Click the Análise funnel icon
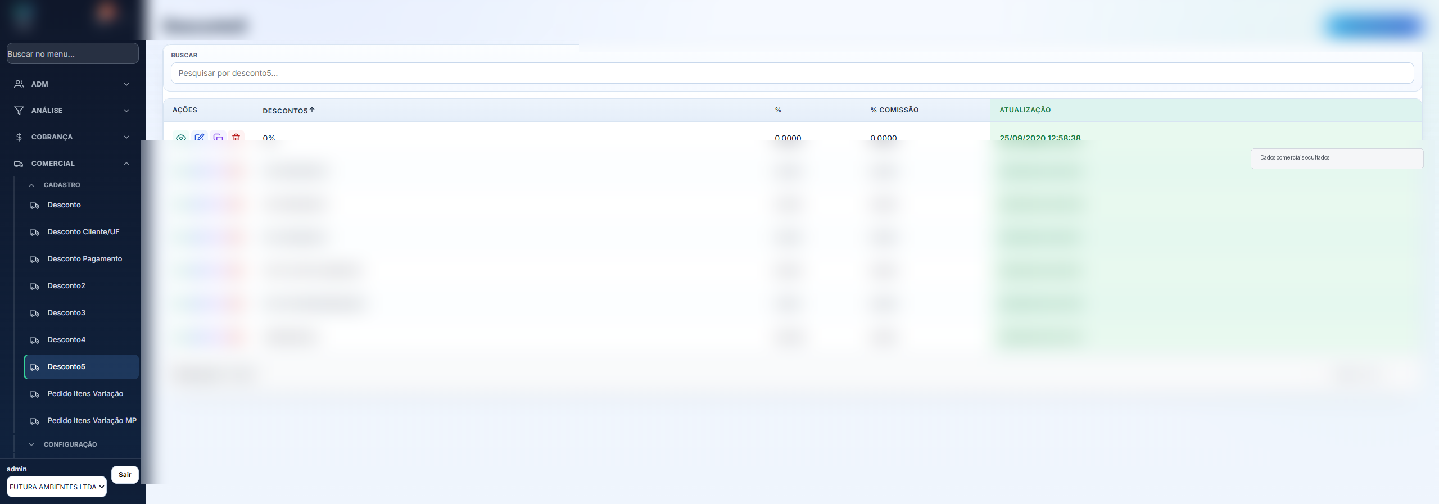This screenshot has height=504, width=1439. coord(19,111)
